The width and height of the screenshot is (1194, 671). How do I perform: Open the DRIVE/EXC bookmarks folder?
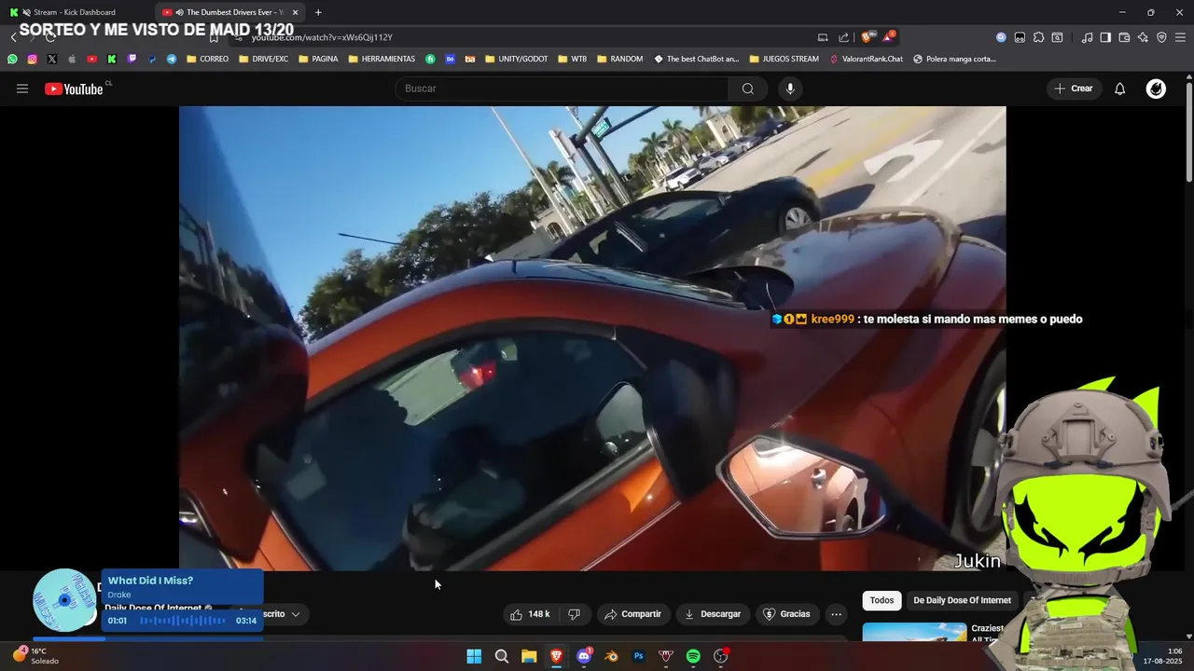click(x=263, y=59)
